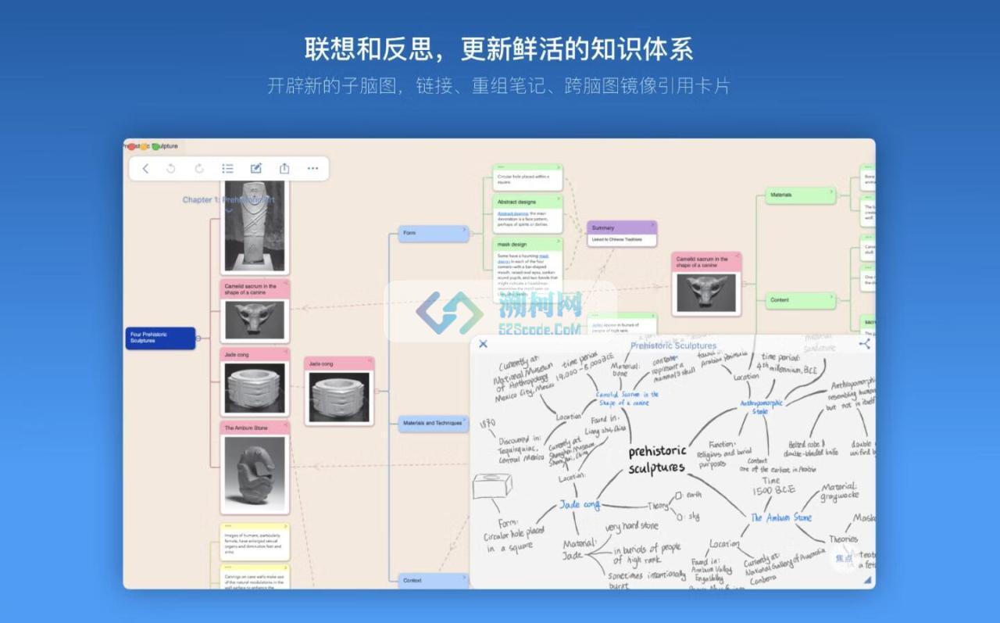Click the Abstract designs hyperlink text
The height and width of the screenshot is (623, 1000).
(x=512, y=213)
